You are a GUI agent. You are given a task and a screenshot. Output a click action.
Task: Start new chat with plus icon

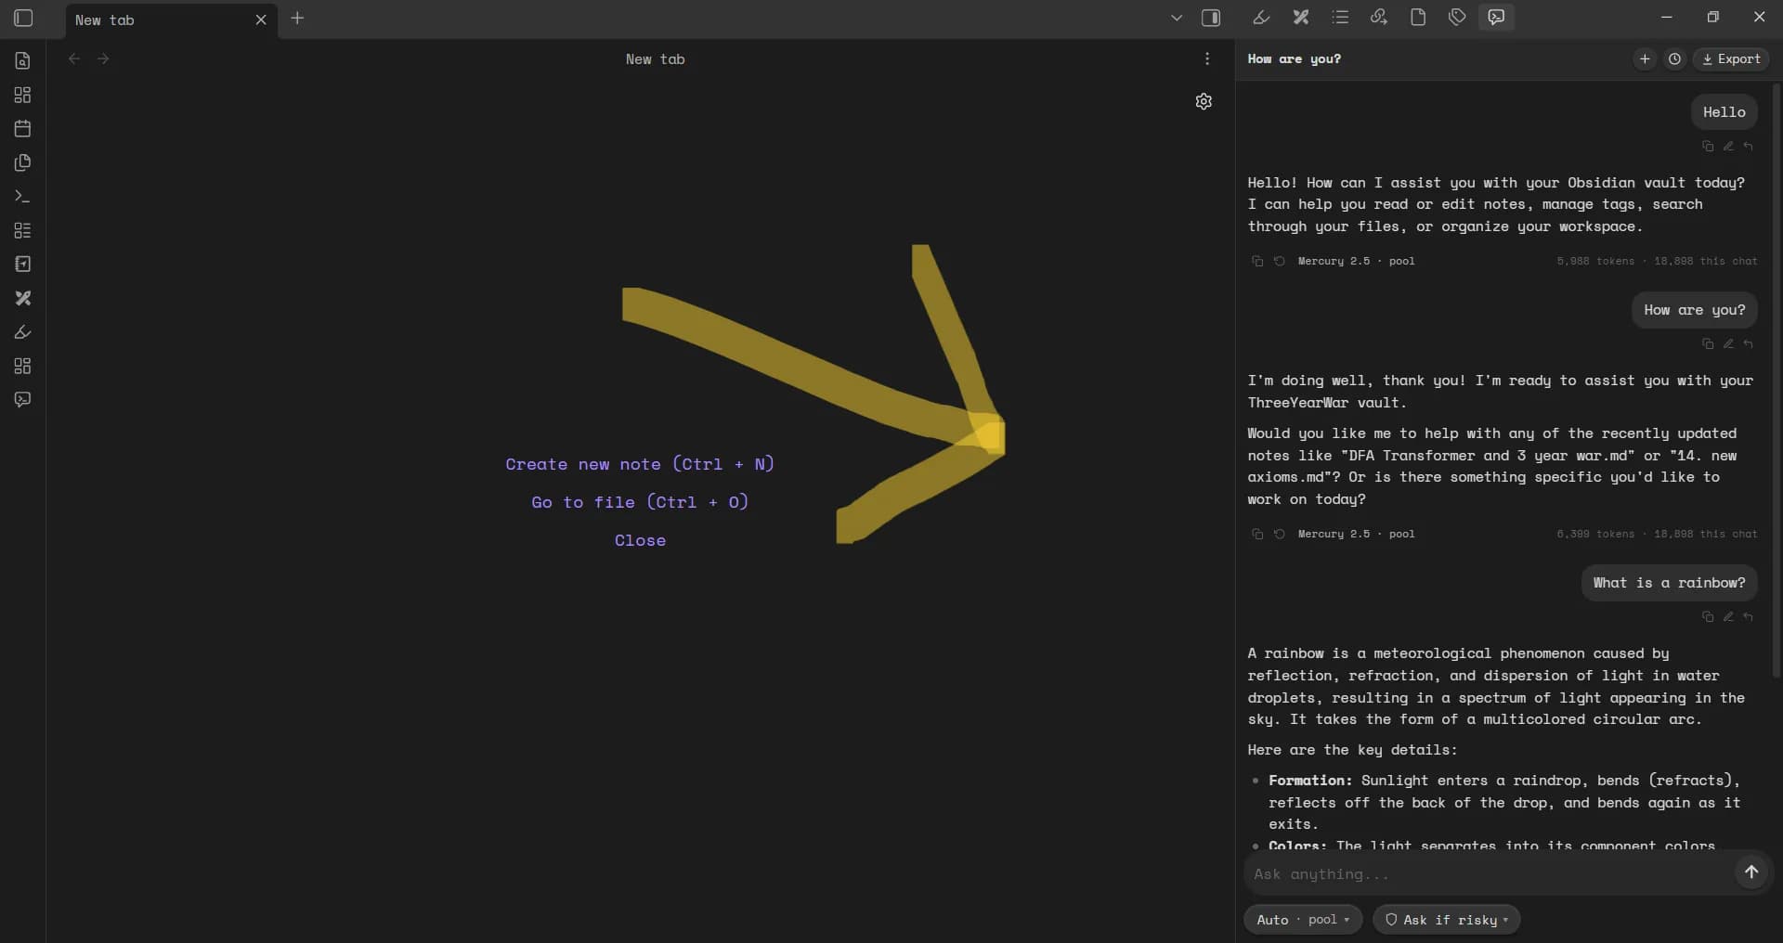[1645, 59]
